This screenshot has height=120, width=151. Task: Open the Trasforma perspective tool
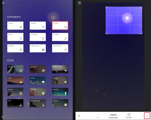[38, 37]
